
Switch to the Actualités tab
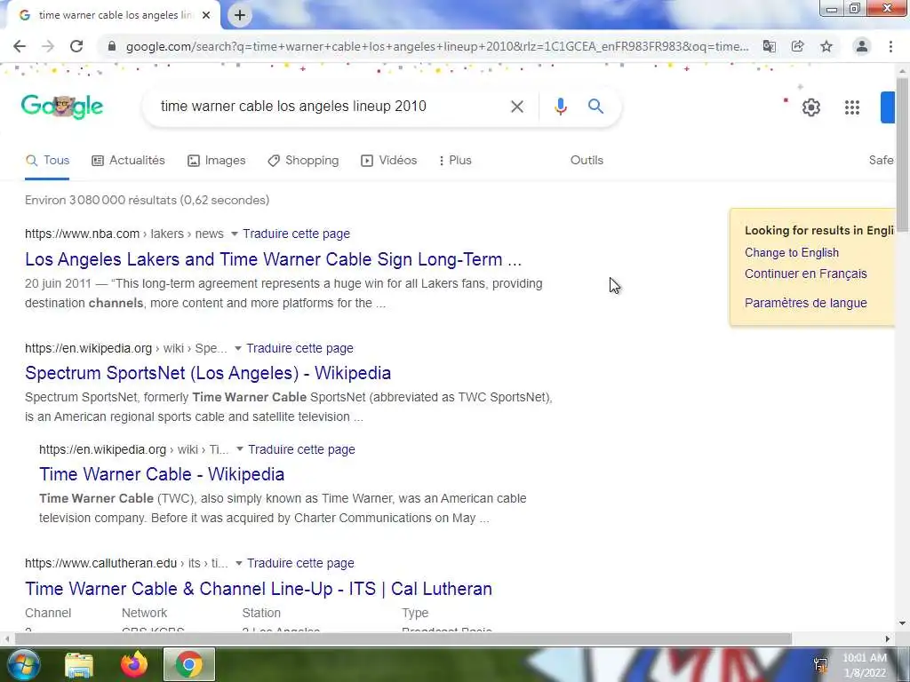pos(128,161)
